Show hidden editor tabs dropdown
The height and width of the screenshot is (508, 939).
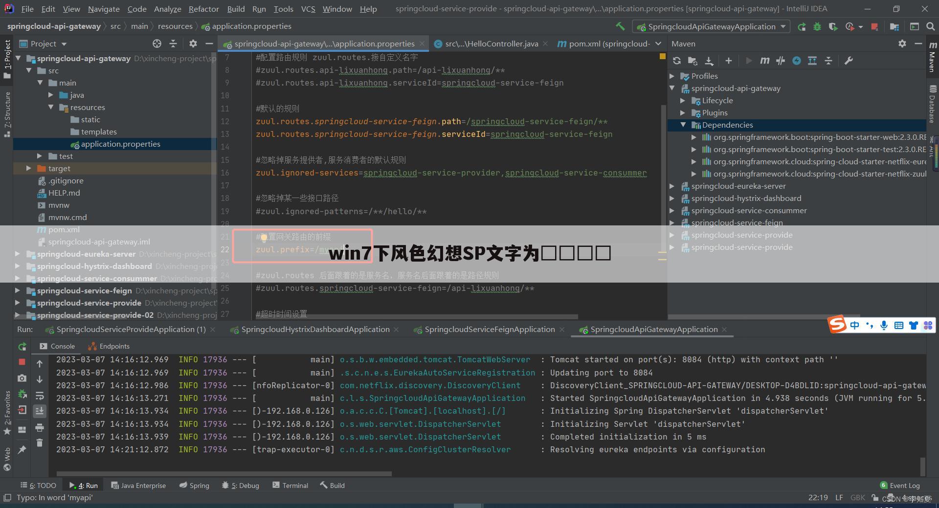[x=658, y=44]
